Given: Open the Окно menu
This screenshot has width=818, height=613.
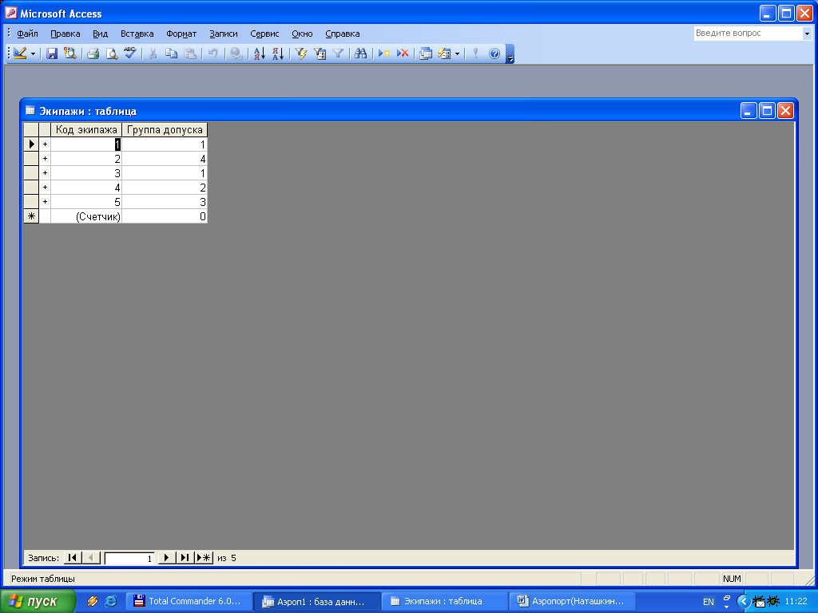Looking at the screenshot, I should point(302,34).
